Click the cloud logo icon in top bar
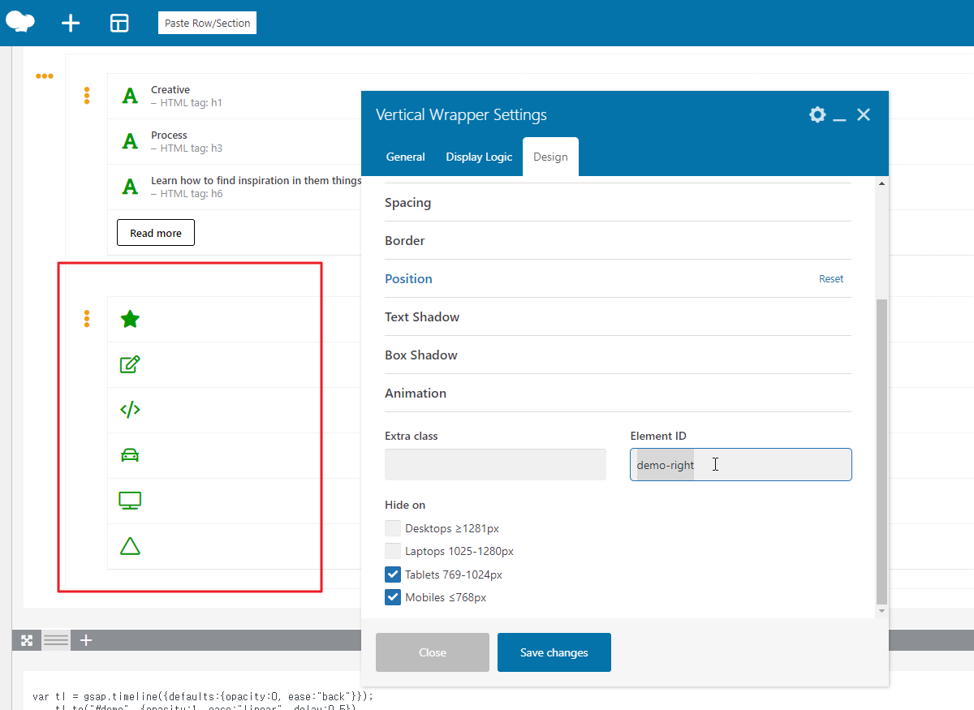The height and width of the screenshot is (710, 974). [20, 21]
